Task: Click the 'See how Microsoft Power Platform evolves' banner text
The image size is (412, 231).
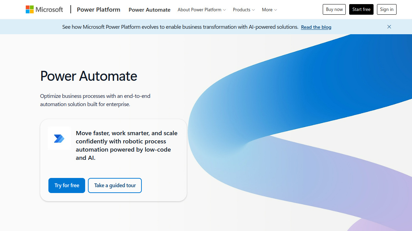Action: point(180,27)
